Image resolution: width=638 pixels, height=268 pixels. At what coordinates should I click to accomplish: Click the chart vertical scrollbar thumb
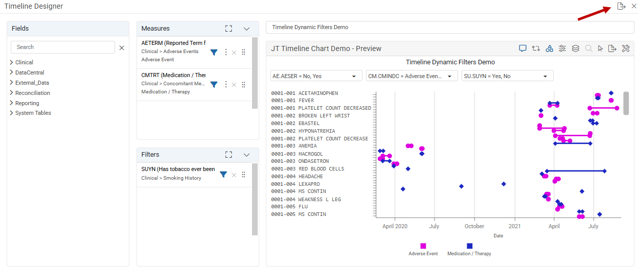[626, 103]
